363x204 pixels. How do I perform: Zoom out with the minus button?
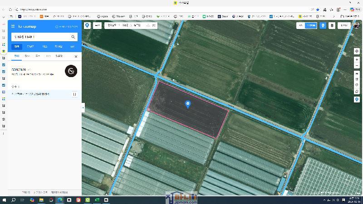357,66
